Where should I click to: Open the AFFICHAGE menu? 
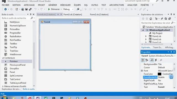tap(29, 5)
